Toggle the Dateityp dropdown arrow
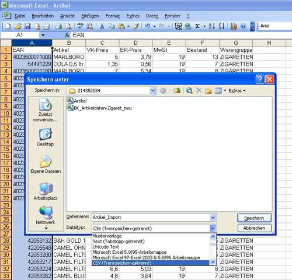Screen dimensions: 292x280 213,228
